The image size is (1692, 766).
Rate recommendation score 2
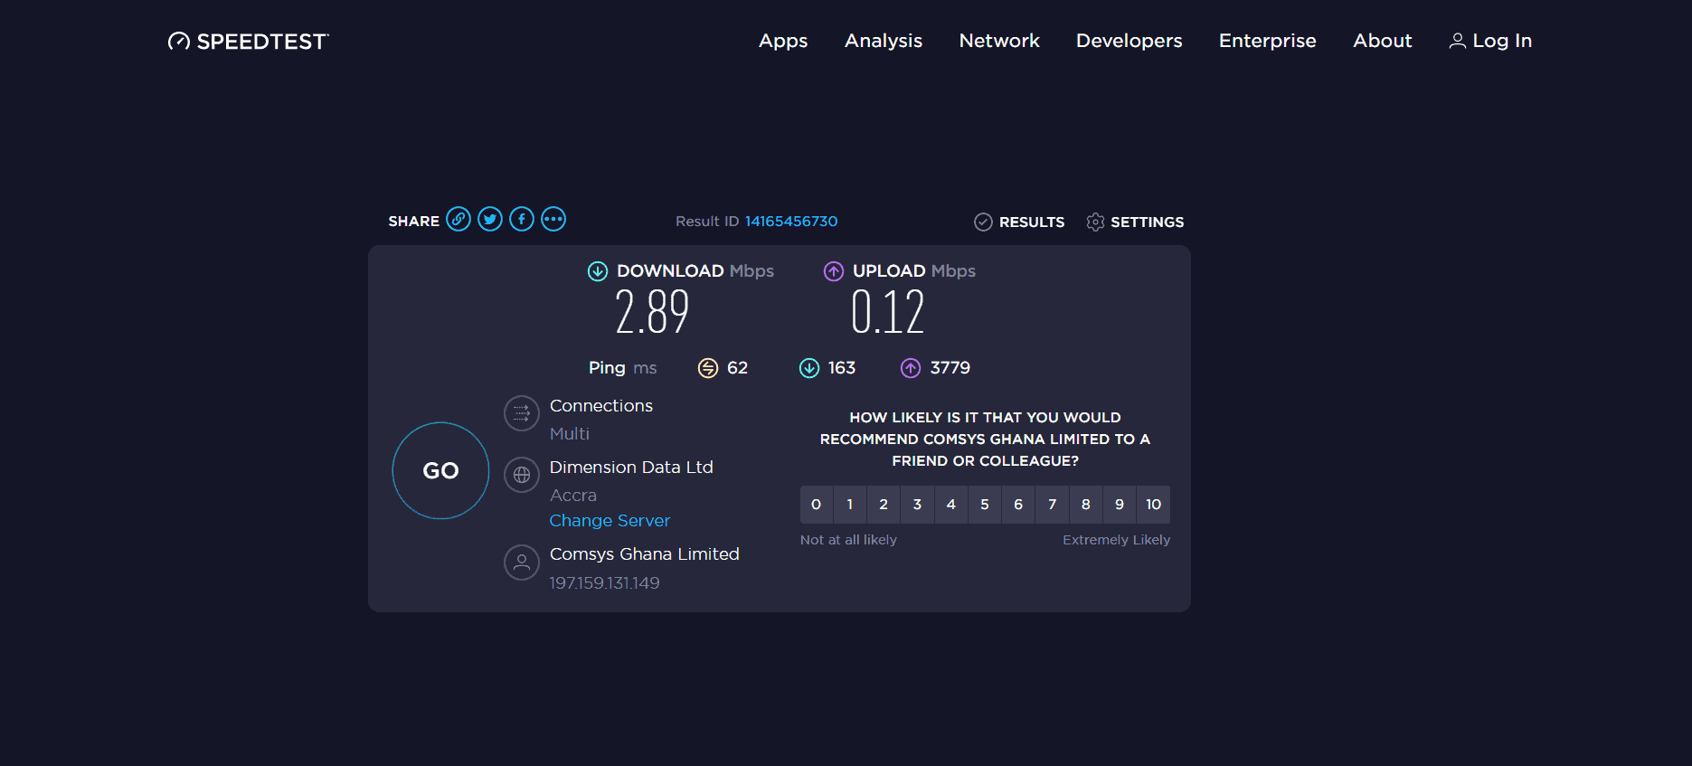pyautogui.click(x=884, y=505)
